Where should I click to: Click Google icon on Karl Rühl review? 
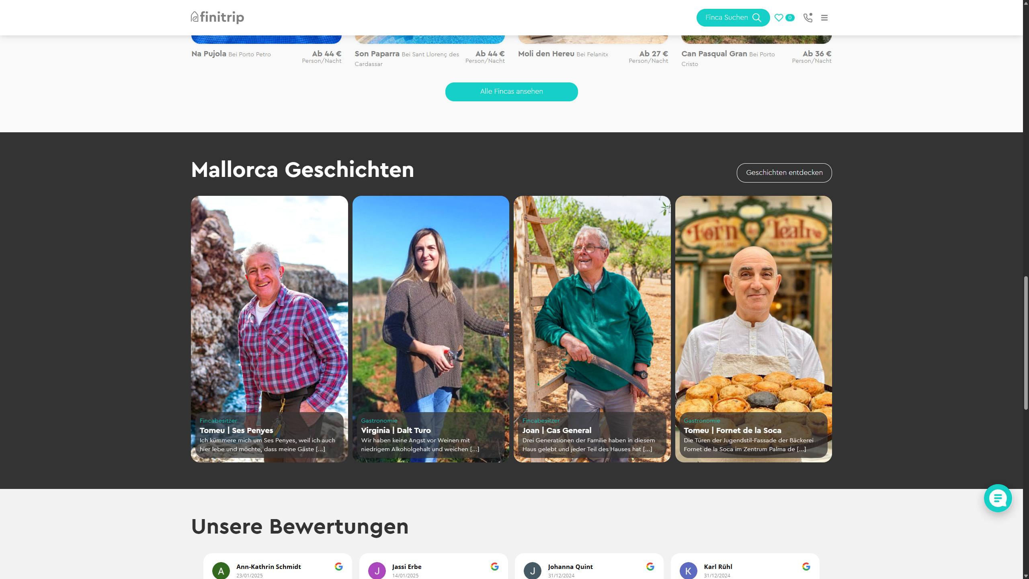tap(806, 567)
